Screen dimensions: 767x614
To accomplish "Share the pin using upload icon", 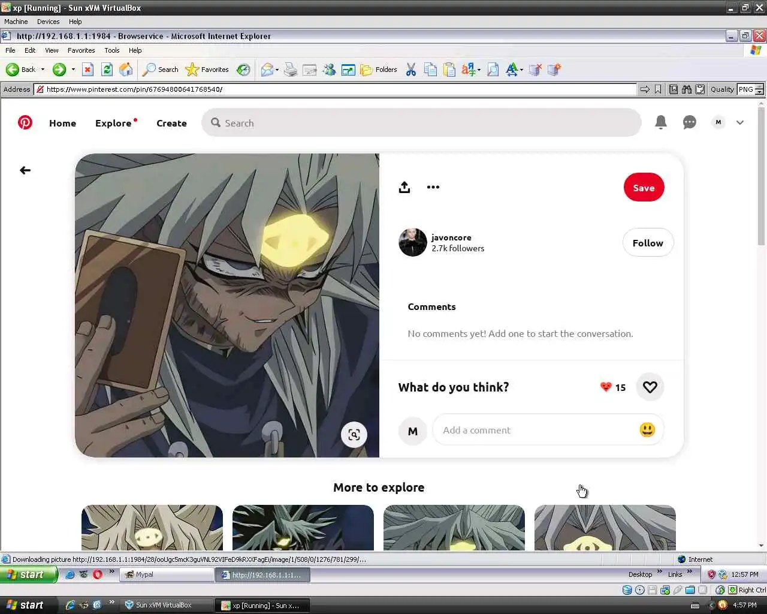I will (404, 187).
